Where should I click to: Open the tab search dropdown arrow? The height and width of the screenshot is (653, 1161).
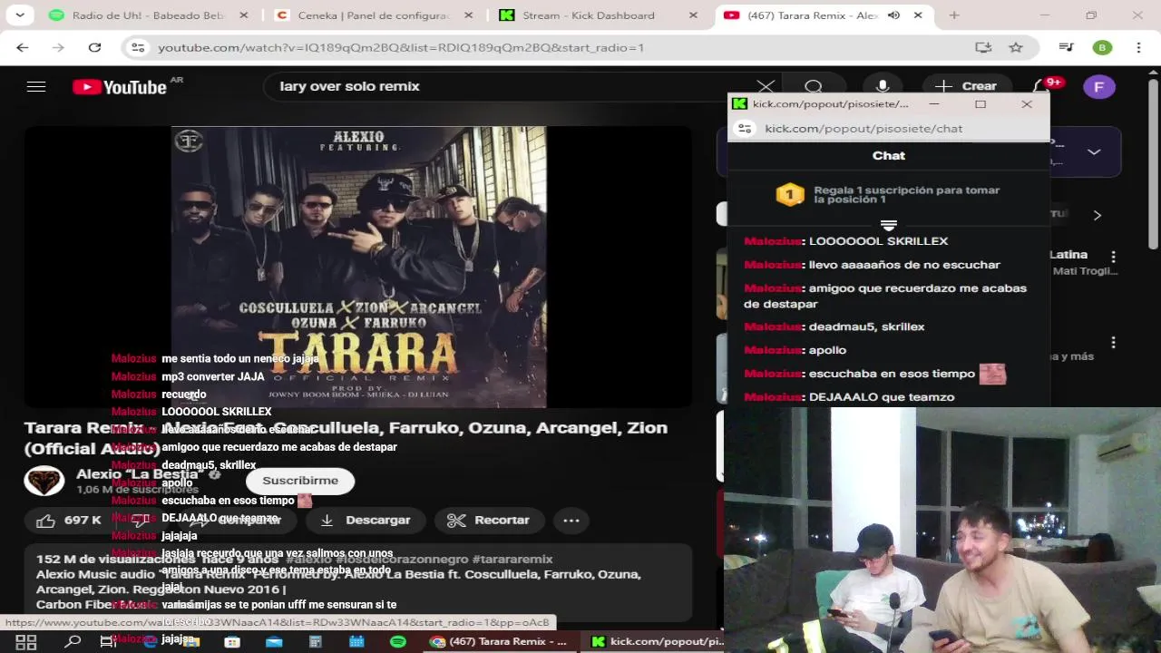[x=20, y=15]
